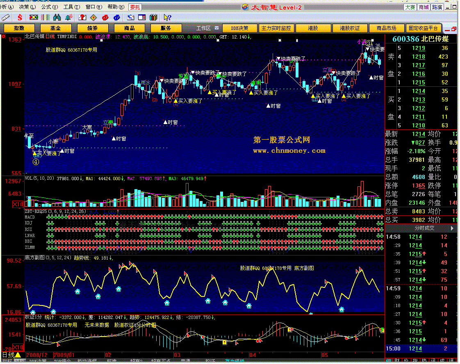Click the panel layout toolbar icon
This screenshot has height=364, width=460.
click(x=142, y=18)
